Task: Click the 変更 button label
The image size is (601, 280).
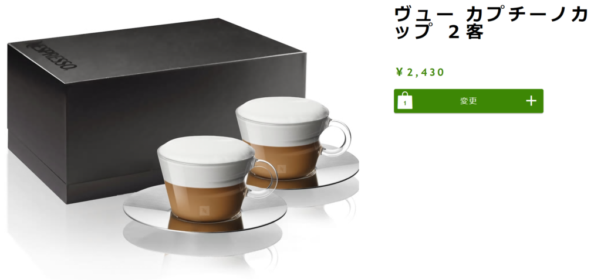Action: pos(468,101)
